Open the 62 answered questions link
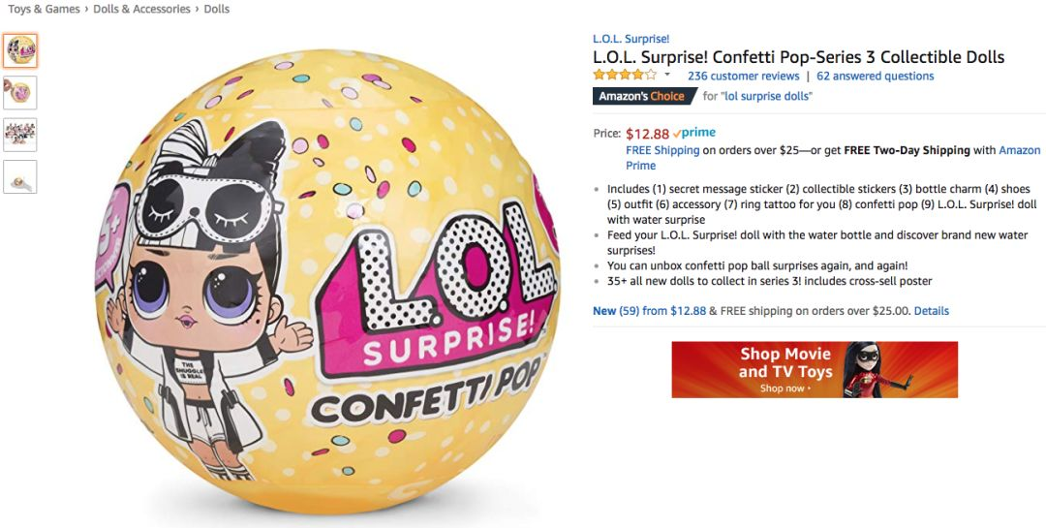Viewport: 1046px width, 528px height. [876, 77]
